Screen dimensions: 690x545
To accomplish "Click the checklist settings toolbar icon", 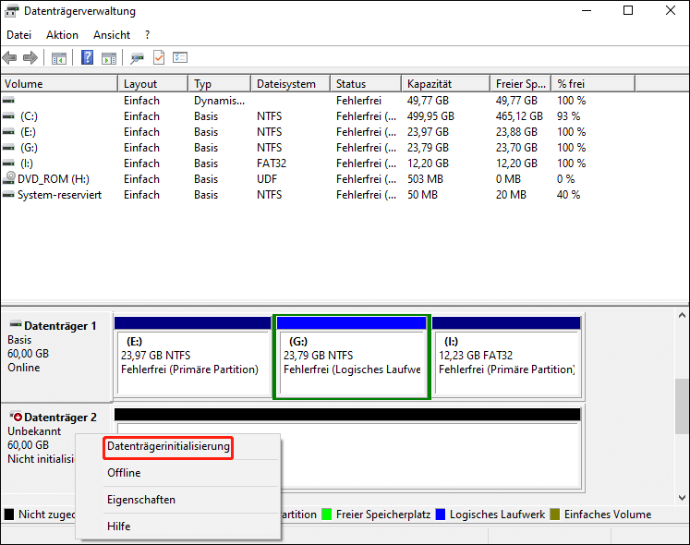I will click(180, 58).
